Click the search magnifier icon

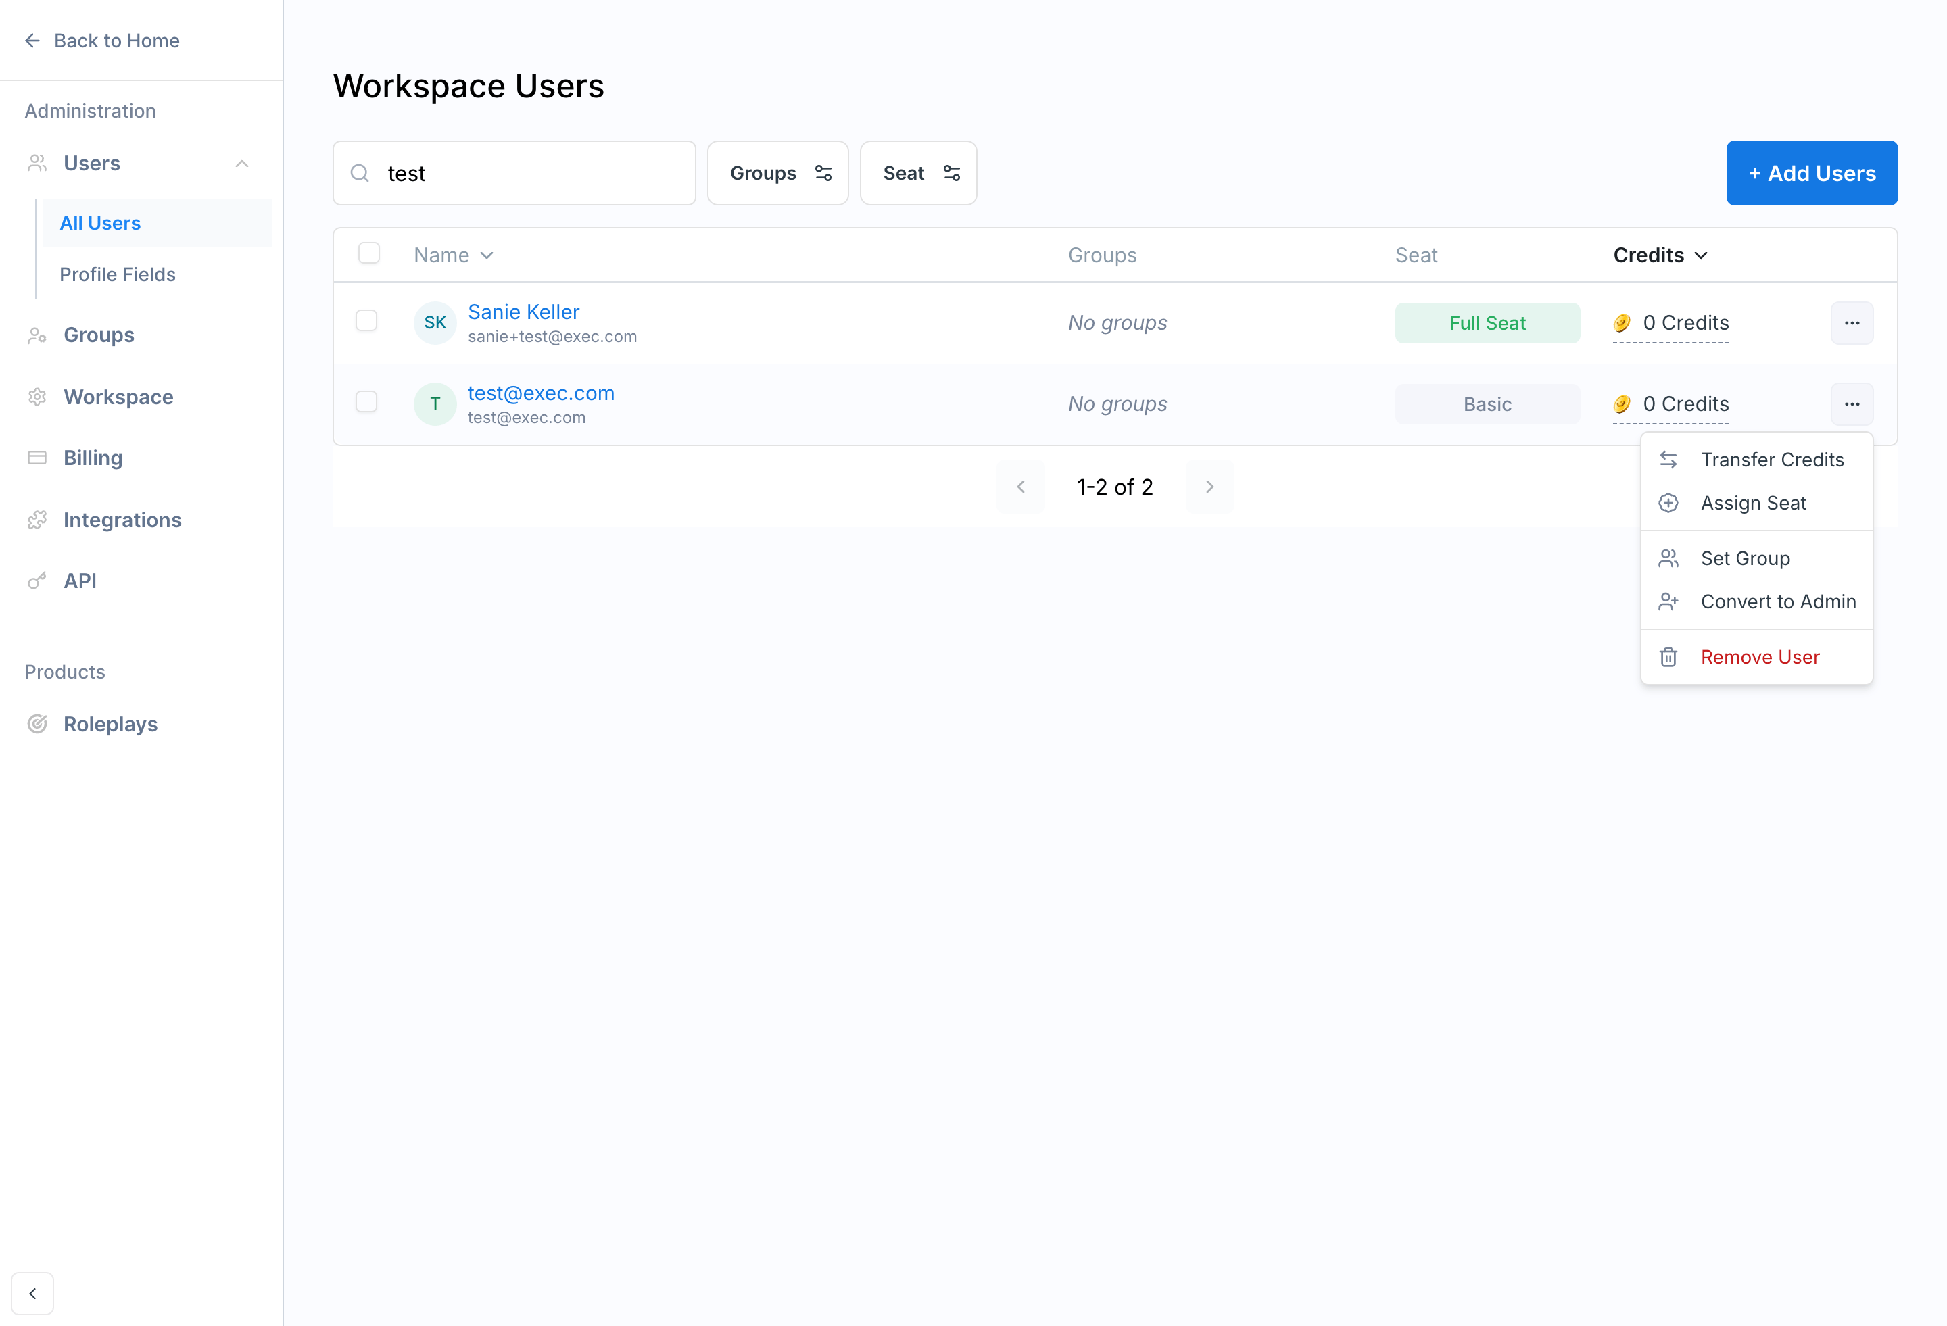pos(360,174)
